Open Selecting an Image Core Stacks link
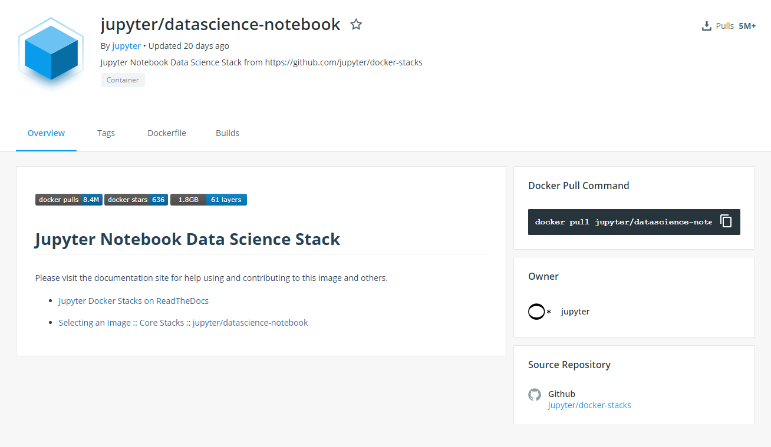This screenshot has width=771, height=447. pyautogui.click(x=183, y=323)
